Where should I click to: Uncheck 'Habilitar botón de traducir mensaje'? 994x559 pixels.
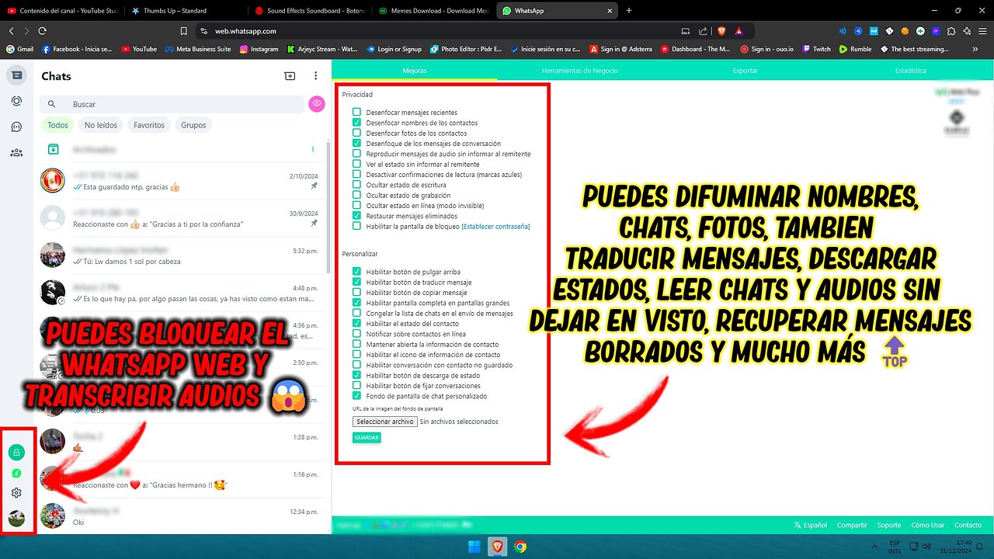pyautogui.click(x=356, y=282)
